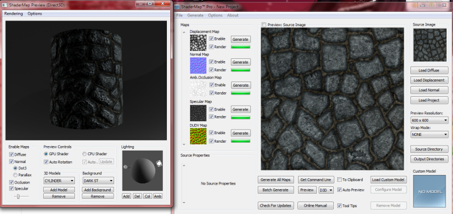Uncheck Auto Rotation
This screenshot has height=214, width=453.
click(46, 162)
